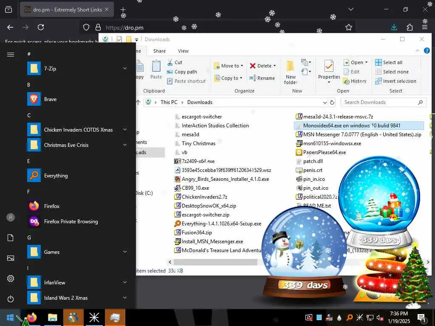The width and height of the screenshot is (435, 326).
Task: Expand Christmas Eve Crisis folder chevron
Action: [125, 145]
